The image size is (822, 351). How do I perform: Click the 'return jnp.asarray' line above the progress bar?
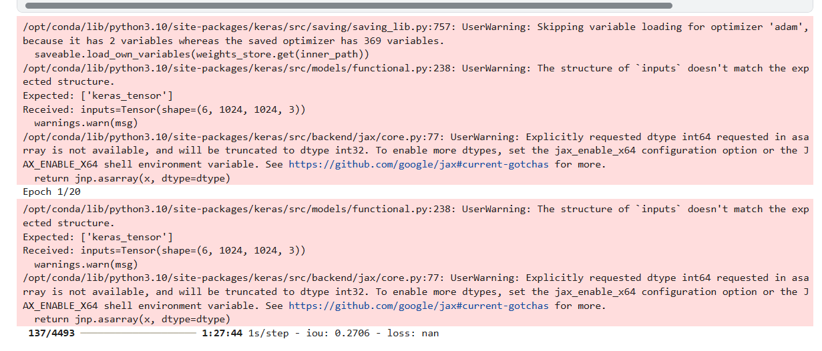pos(132,319)
